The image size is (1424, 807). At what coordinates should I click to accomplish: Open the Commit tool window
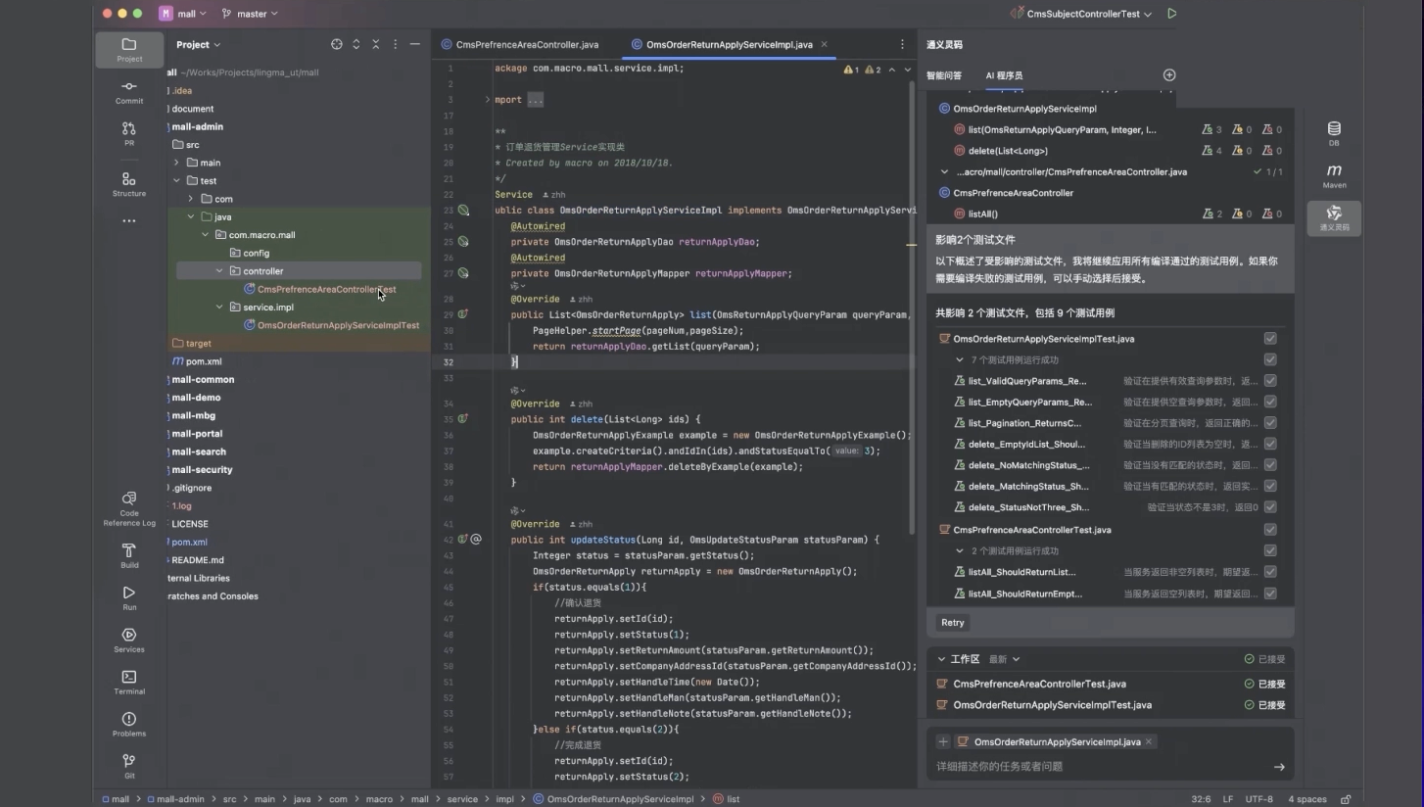(x=129, y=91)
